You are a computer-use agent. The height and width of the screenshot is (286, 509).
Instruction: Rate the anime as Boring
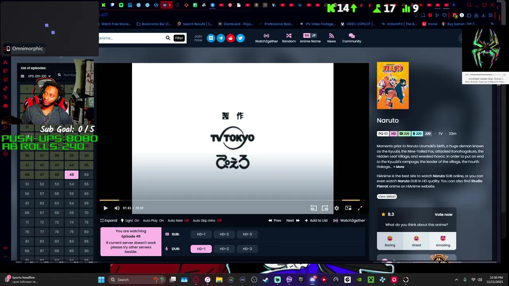390,241
